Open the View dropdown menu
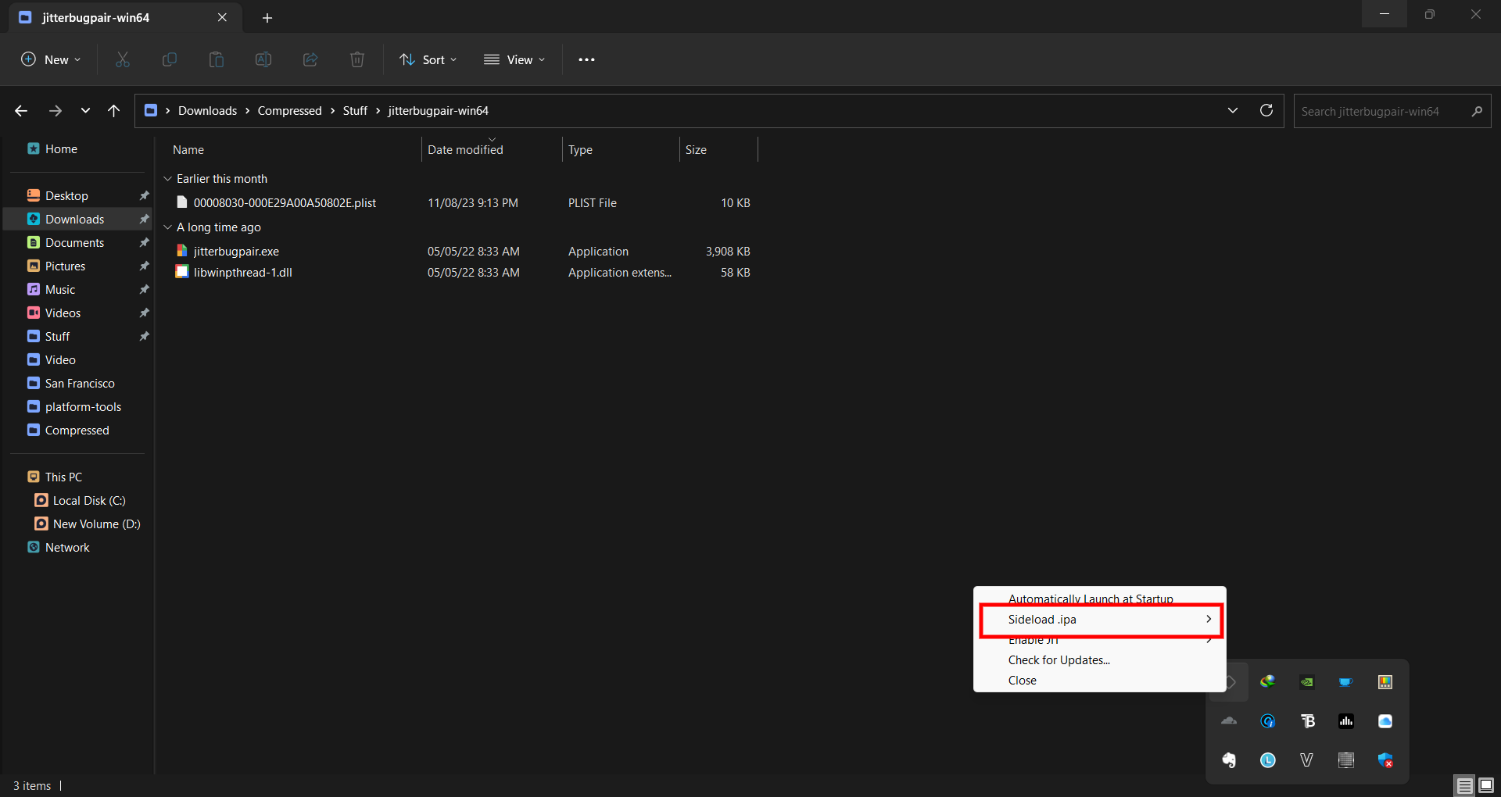1501x797 pixels. (x=514, y=59)
